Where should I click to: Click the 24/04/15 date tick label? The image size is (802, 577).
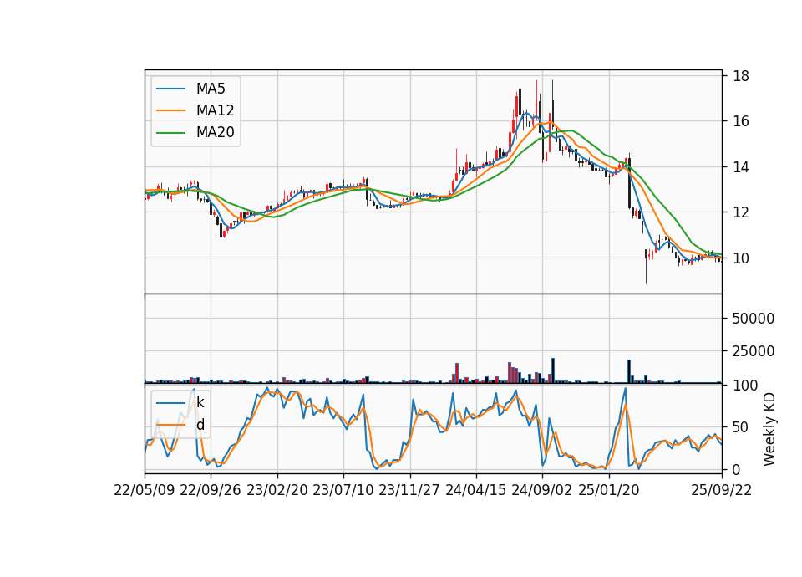click(x=475, y=491)
